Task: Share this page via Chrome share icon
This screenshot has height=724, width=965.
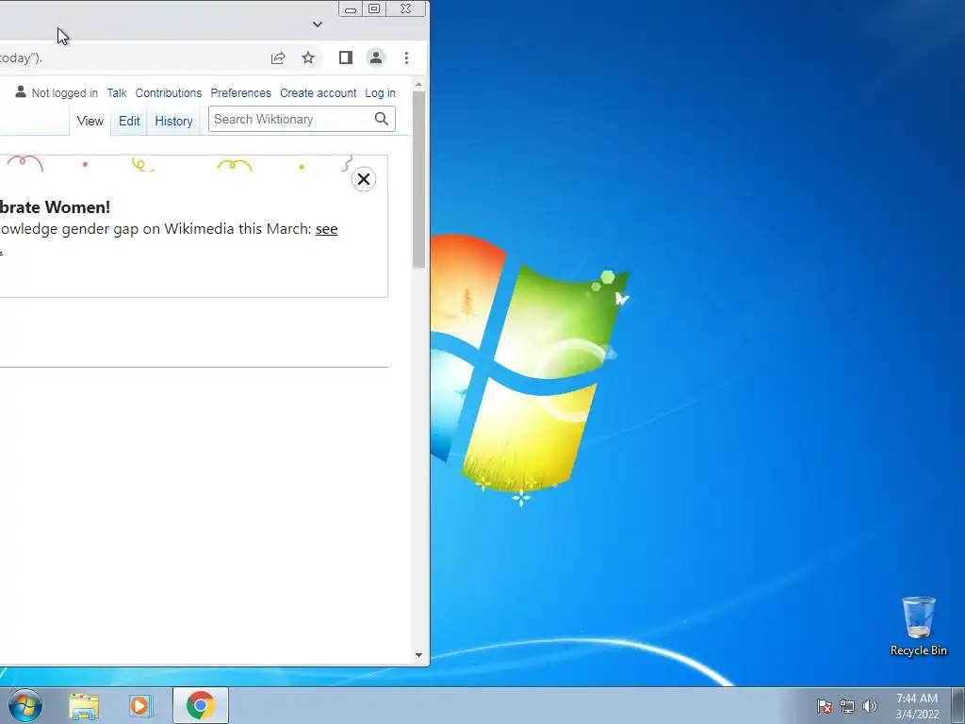Action: (x=278, y=58)
